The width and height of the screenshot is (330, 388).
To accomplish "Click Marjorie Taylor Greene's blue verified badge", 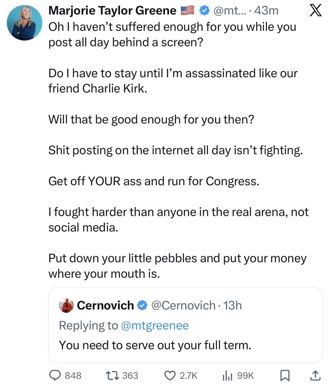I will [205, 11].
